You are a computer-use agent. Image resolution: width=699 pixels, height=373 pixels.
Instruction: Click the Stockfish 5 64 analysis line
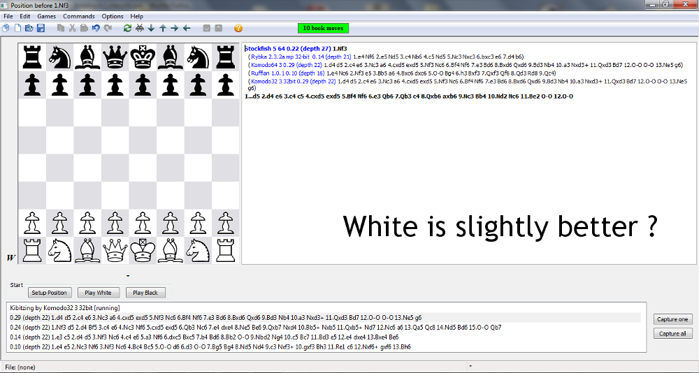[x=296, y=49]
